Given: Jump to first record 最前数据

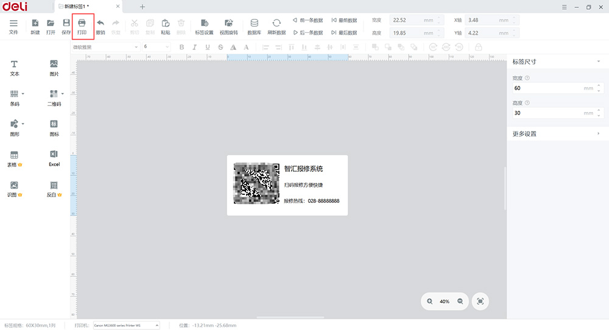Looking at the screenshot, I should (x=344, y=20).
